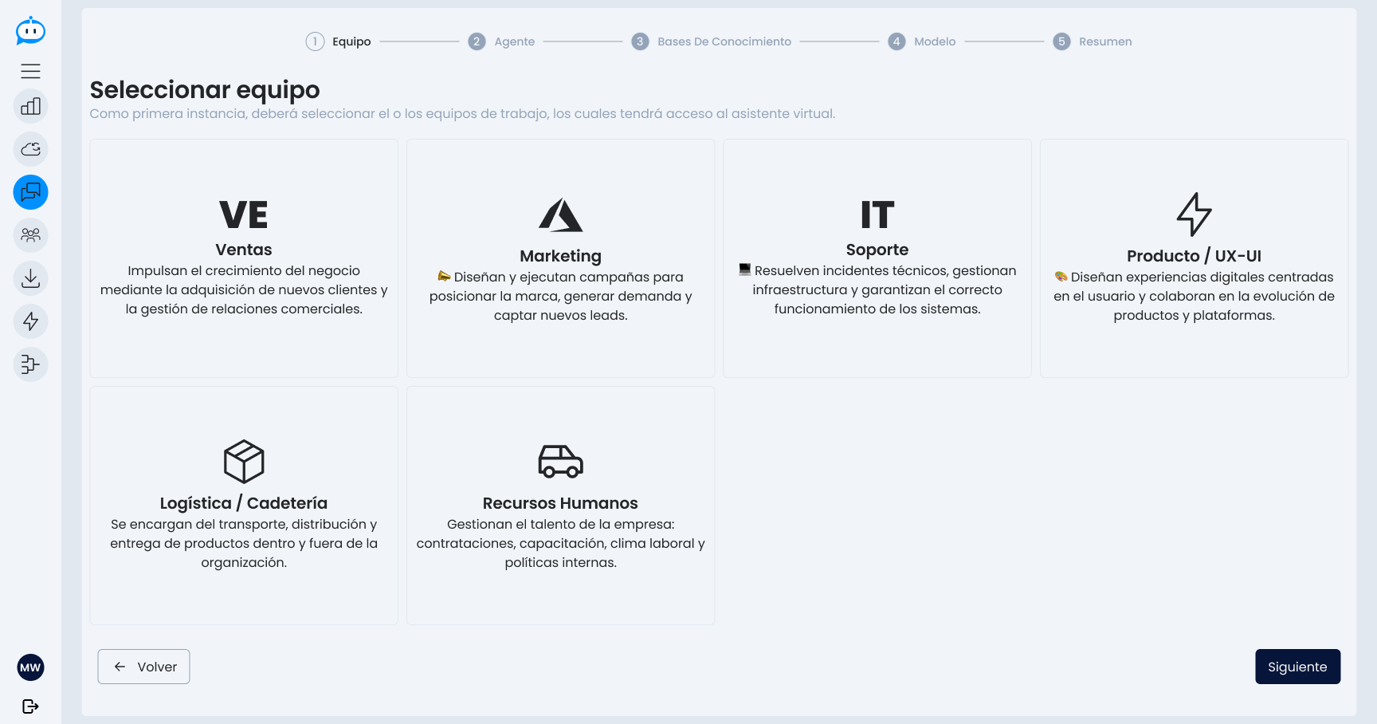Screen dimensions: 1377x724
Task: Select the Producto / UX-UI team card
Action: click(x=1194, y=258)
